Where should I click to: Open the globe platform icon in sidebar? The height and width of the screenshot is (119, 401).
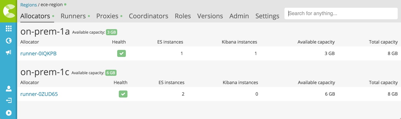[9, 41]
